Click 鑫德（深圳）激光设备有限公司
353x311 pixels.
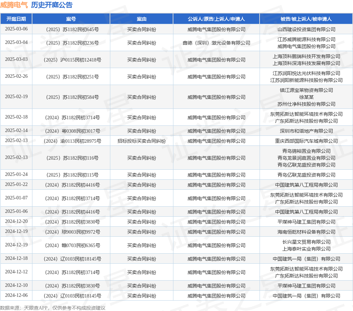tap(216, 43)
